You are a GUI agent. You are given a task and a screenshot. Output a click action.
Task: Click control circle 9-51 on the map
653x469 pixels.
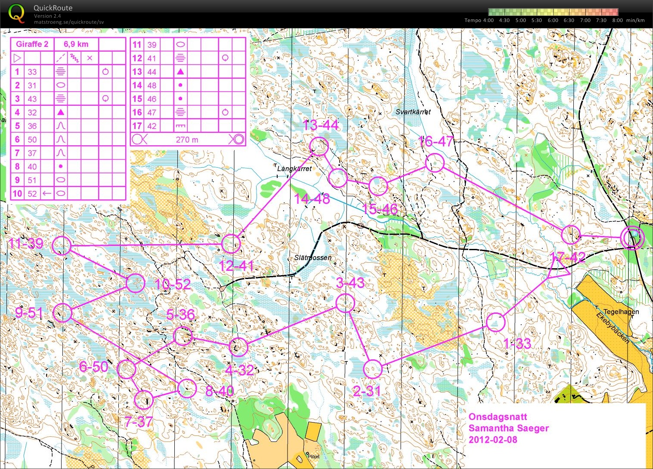click(x=63, y=313)
